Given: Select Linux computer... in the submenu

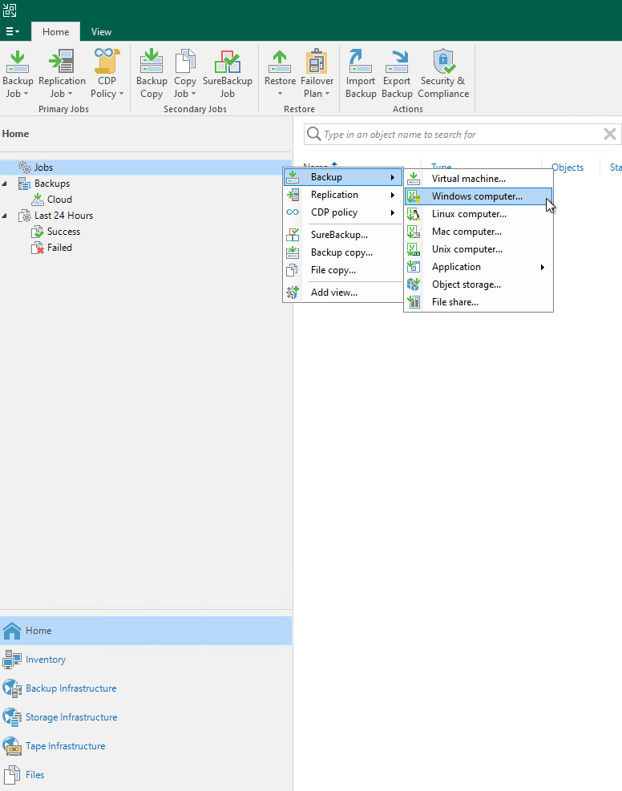Looking at the screenshot, I should tap(479, 214).
